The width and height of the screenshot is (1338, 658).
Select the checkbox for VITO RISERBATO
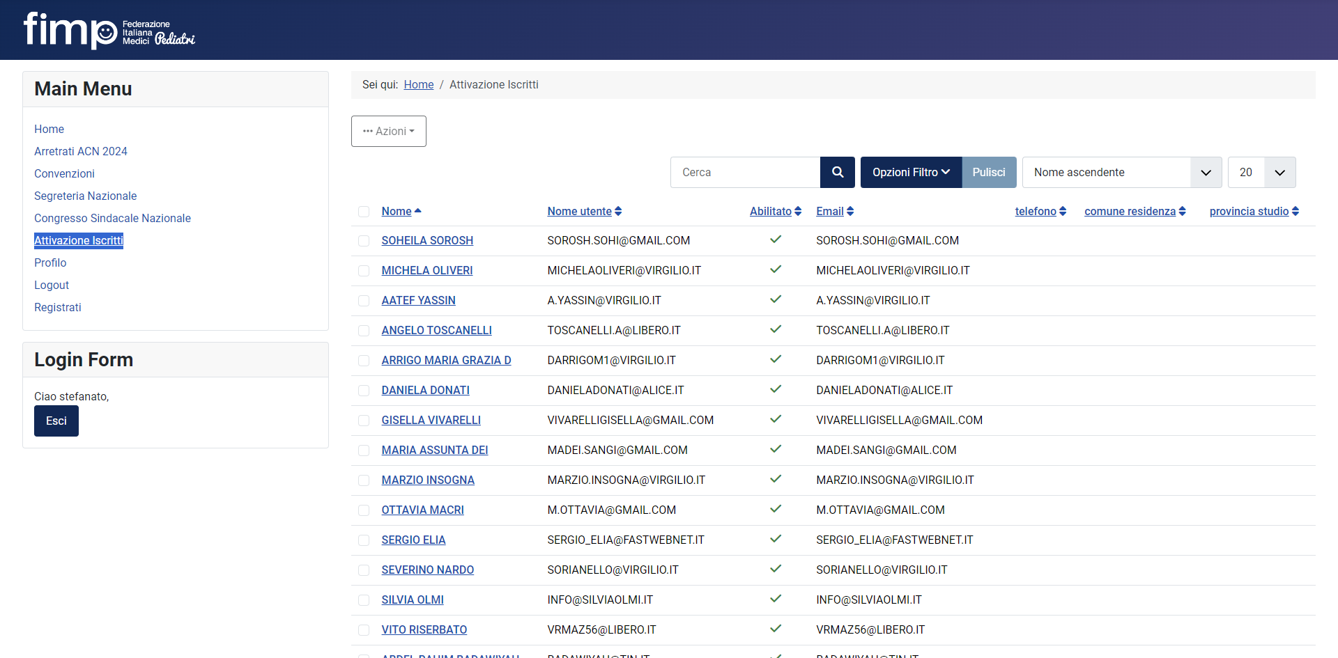364,630
